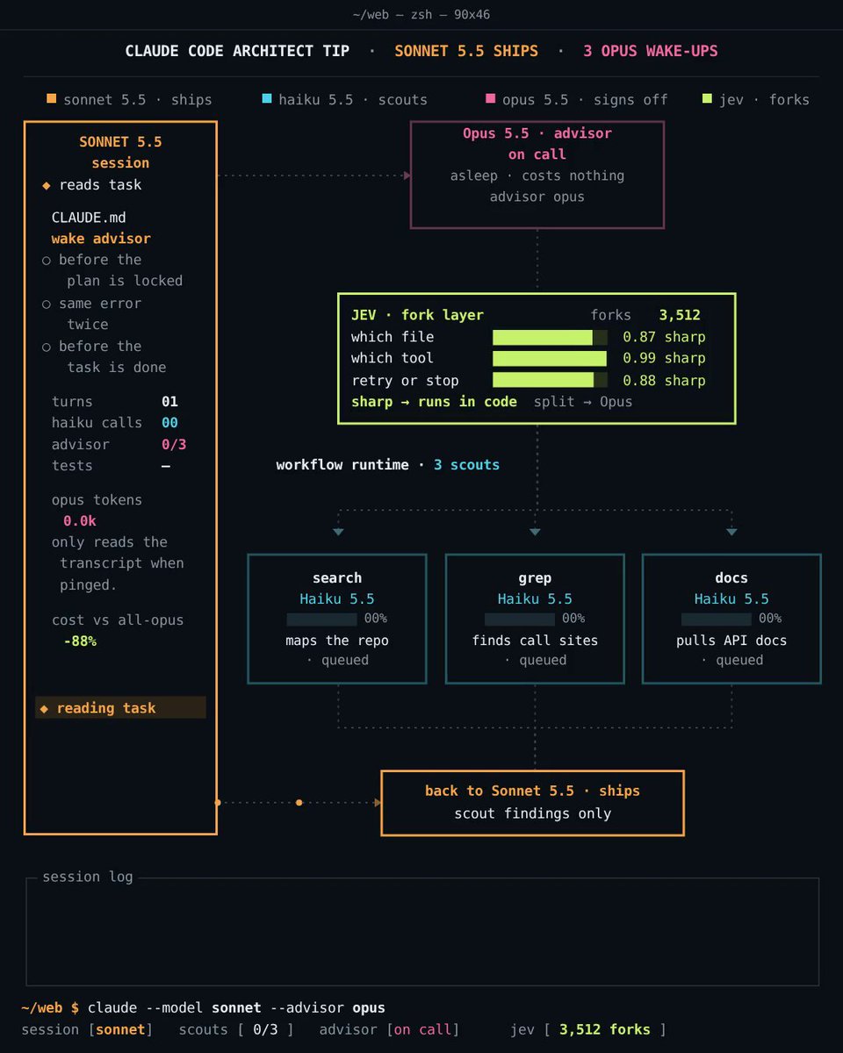Click the "which tool" sharpness bar
Viewport: 843px width, 1053px height.
pyautogui.click(x=550, y=358)
